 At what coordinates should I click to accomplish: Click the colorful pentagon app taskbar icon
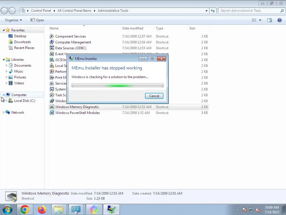coord(94,209)
